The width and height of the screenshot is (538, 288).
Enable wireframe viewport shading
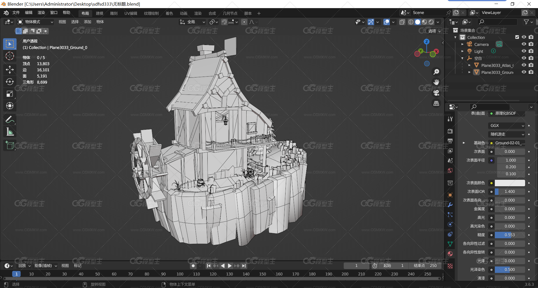tap(411, 22)
